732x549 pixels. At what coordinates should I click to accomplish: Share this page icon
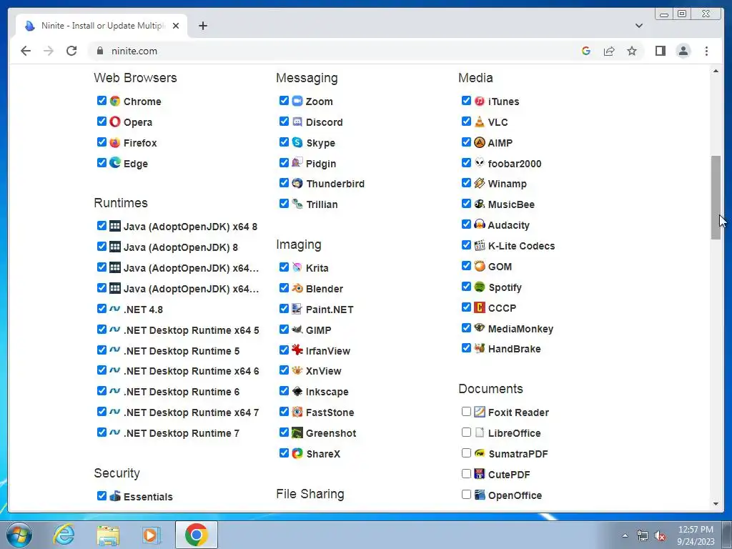coord(609,51)
